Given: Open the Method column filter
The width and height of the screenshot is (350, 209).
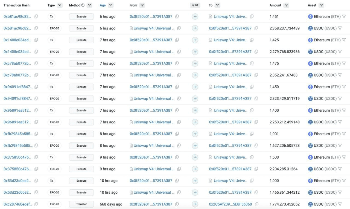Looking at the screenshot, I should coord(89,5).
